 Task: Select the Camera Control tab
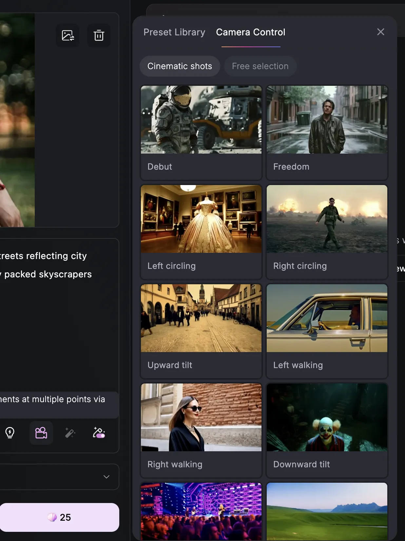(251, 32)
